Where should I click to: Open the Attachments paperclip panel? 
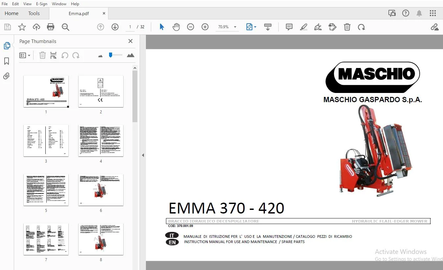click(7, 76)
